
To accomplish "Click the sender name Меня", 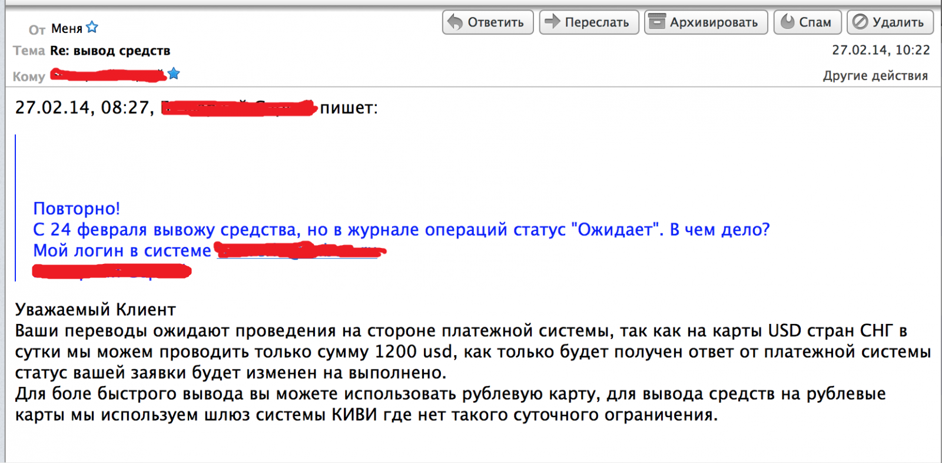I will coord(67,29).
